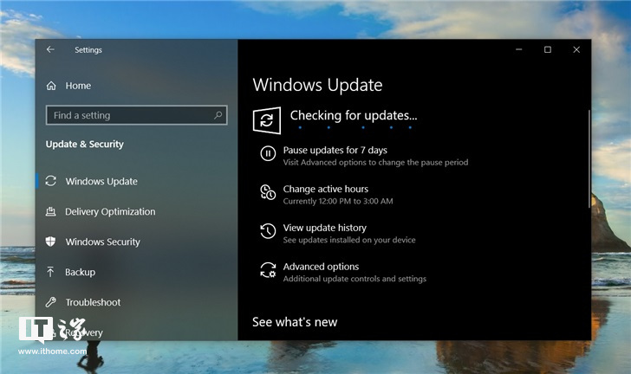
Task: Close the Settings window
Action: (x=576, y=49)
